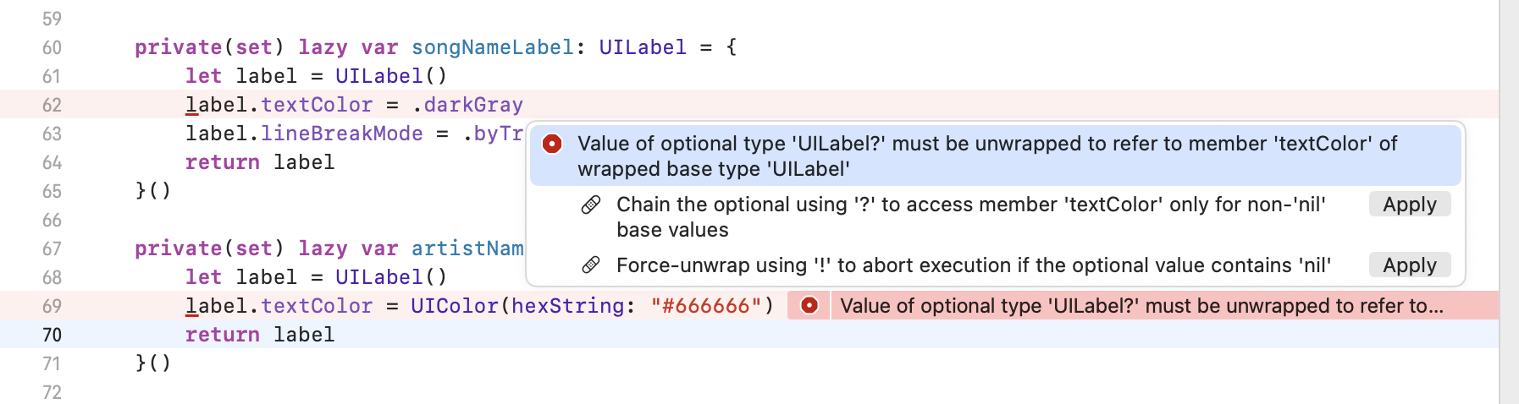Viewport: 1519px width, 404px height.
Task: Place cursor on songNameLabel identifier
Action: tap(493, 47)
